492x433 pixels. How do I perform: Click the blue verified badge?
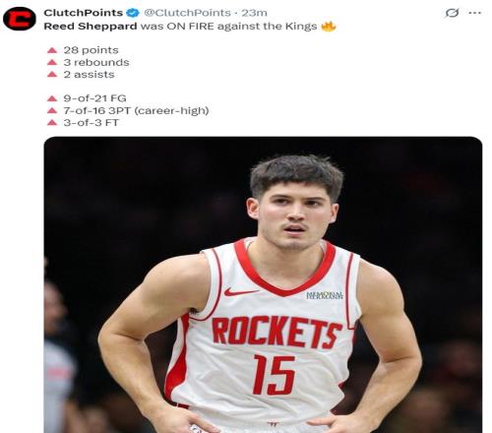133,13
